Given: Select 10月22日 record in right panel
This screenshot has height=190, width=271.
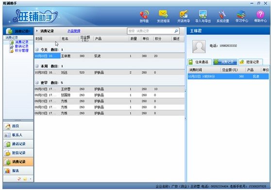Looking at the screenshot, I should (228, 77).
